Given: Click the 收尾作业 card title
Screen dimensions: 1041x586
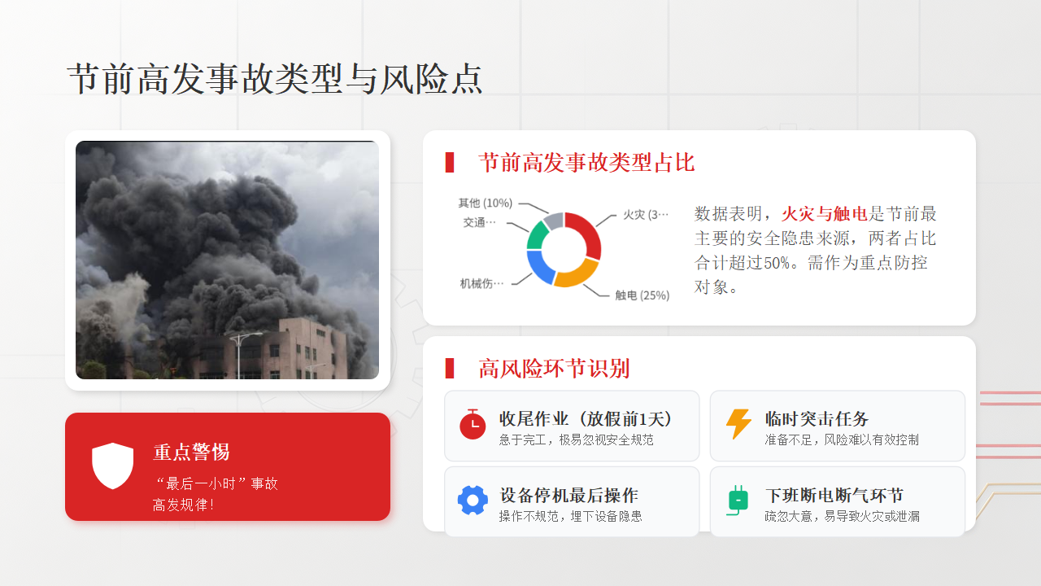Looking at the screenshot, I should tap(586, 419).
